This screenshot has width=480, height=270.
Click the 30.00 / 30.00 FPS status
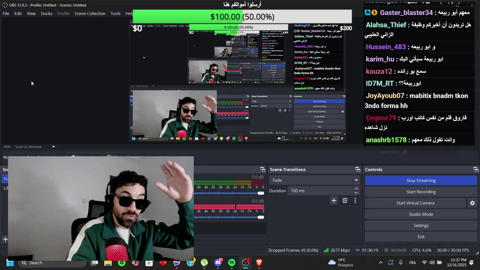(453, 250)
